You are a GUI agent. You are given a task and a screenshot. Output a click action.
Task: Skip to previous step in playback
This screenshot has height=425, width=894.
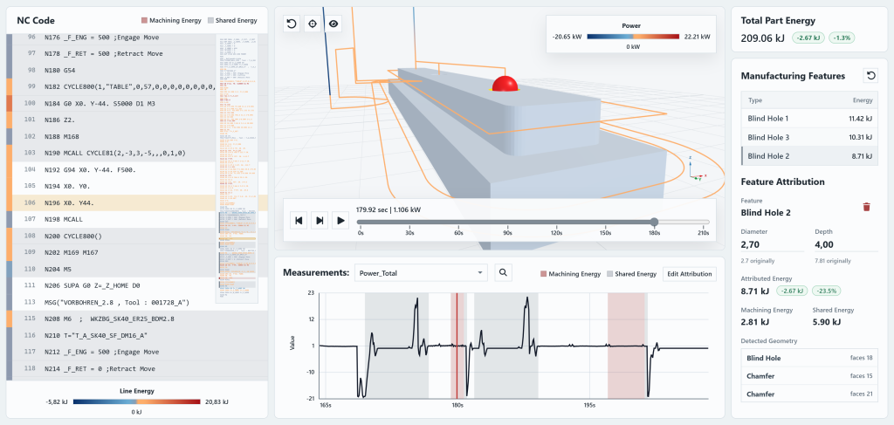click(299, 220)
